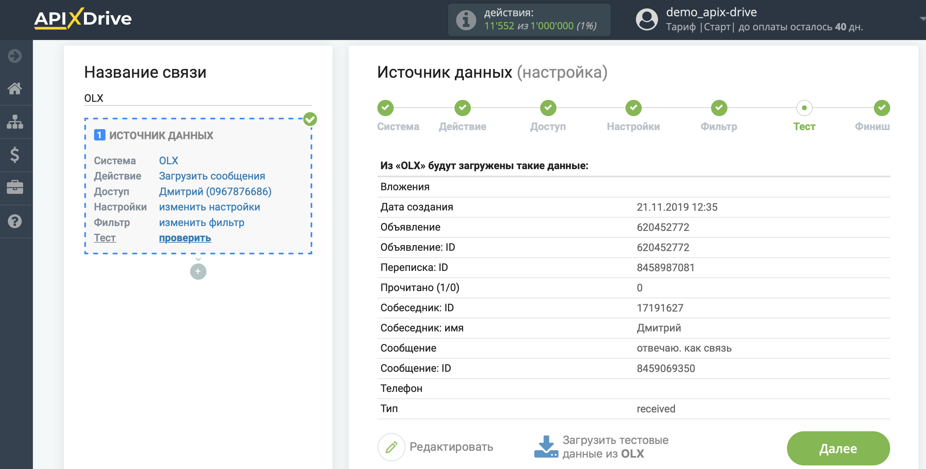Open the help question mark icon
The height and width of the screenshot is (469, 926).
click(x=15, y=221)
